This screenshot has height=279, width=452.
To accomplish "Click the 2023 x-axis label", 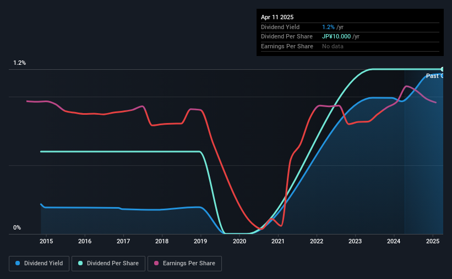I will pyautogui.click(x=355, y=241).
